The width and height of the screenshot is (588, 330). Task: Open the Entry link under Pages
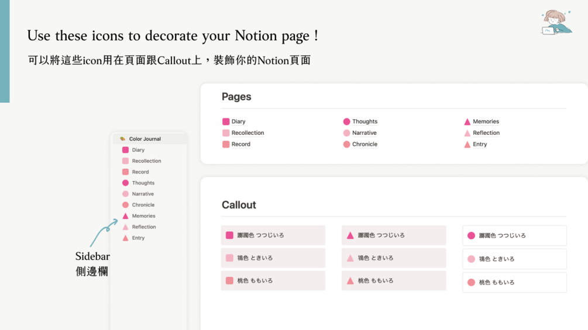tap(480, 144)
